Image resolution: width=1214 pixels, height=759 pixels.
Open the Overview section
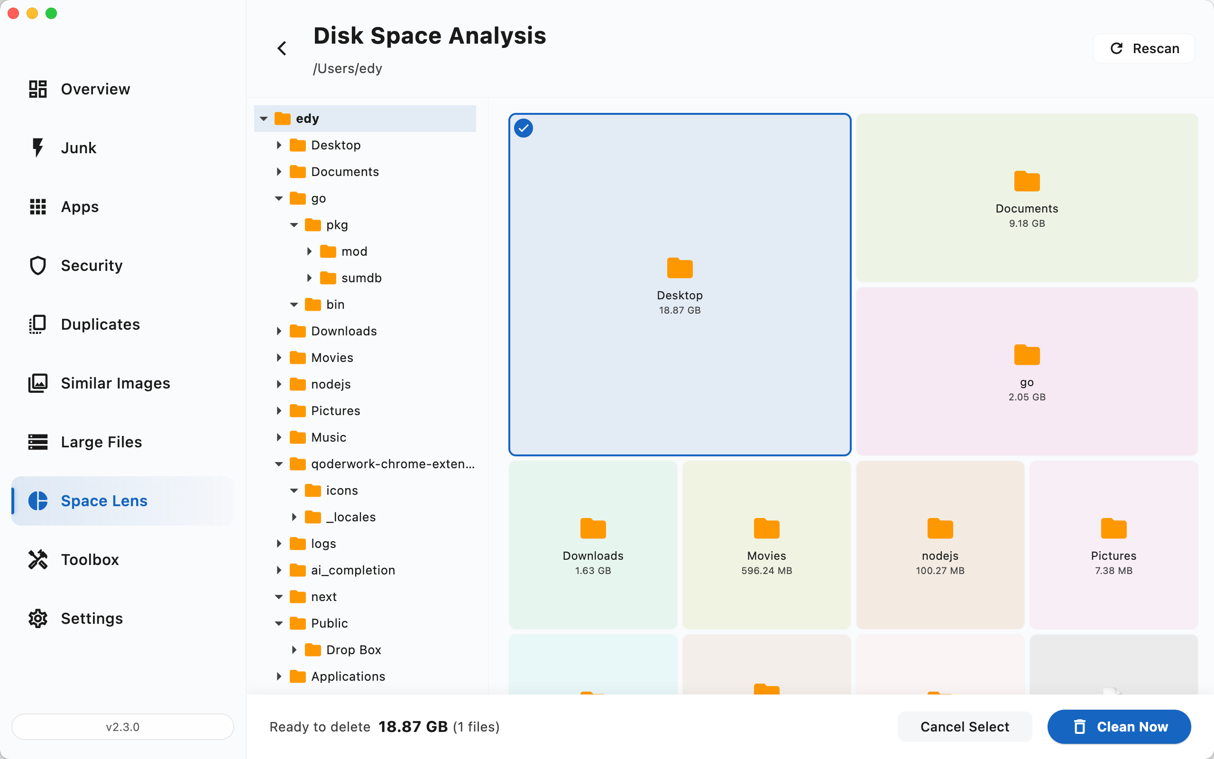[x=122, y=89]
